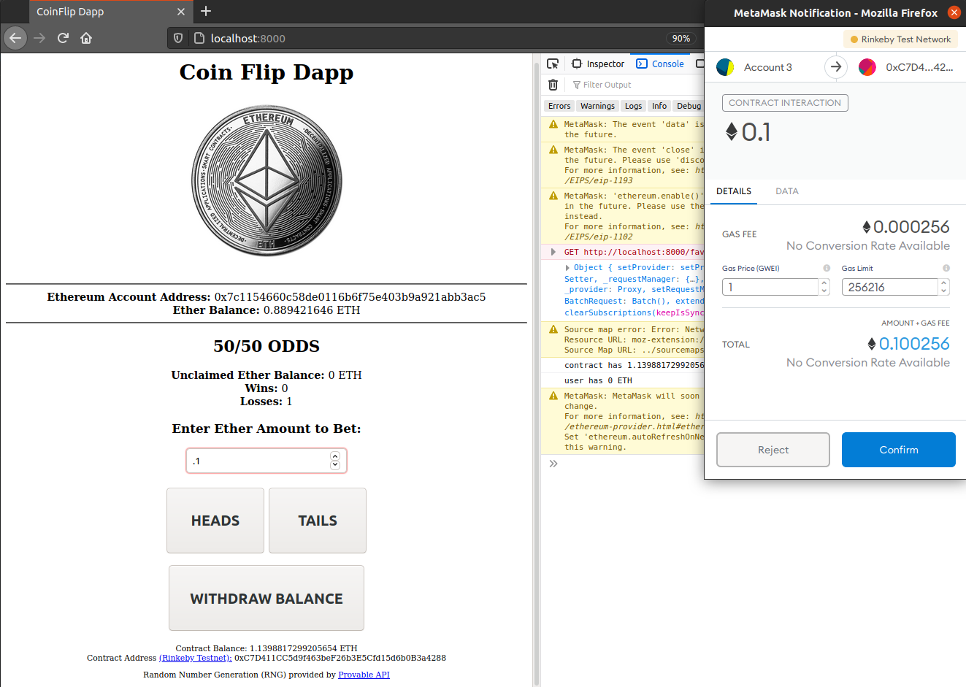Increase the bet amount with up stepper
This screenshot has height=687, width=966.
335,456
